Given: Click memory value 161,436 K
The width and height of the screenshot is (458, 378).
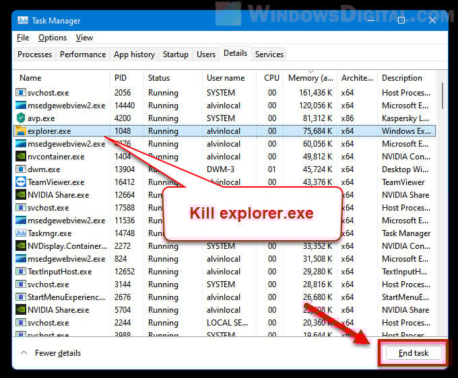Looking at the screenshot, I should tap(315, 92).
